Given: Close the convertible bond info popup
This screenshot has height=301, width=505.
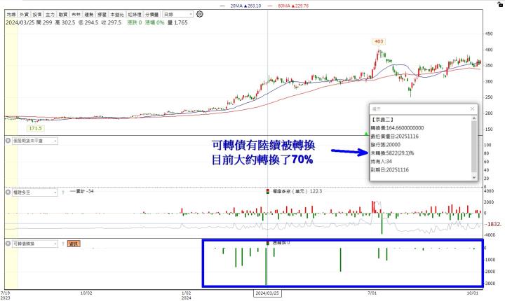Looking at the screenshot, I should point(472,109).
